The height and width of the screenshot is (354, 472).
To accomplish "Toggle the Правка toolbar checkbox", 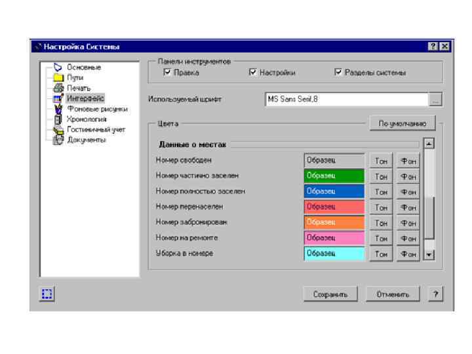I will pyautogui.click(x=167, y=72).
